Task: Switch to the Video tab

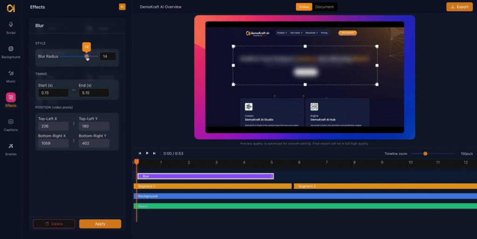Action: [304, 7]
